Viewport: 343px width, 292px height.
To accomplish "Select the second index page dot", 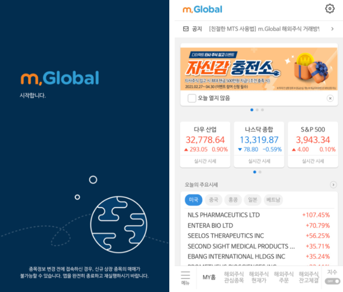I will pyautogui.click(x=260, y=172).
